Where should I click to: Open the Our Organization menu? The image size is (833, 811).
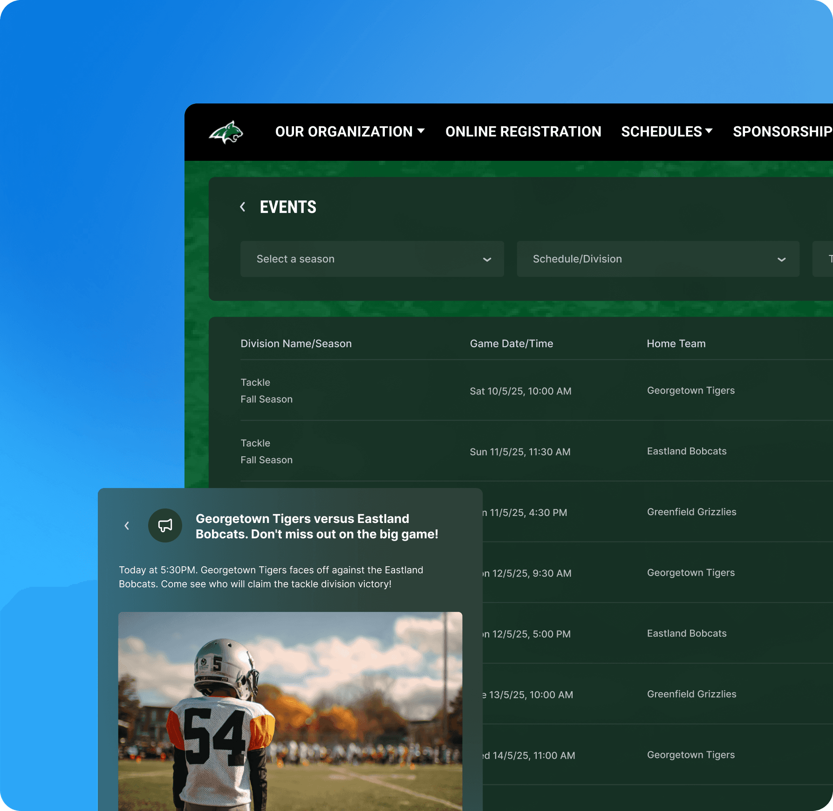pyautogui.click(x=350, y=132)
